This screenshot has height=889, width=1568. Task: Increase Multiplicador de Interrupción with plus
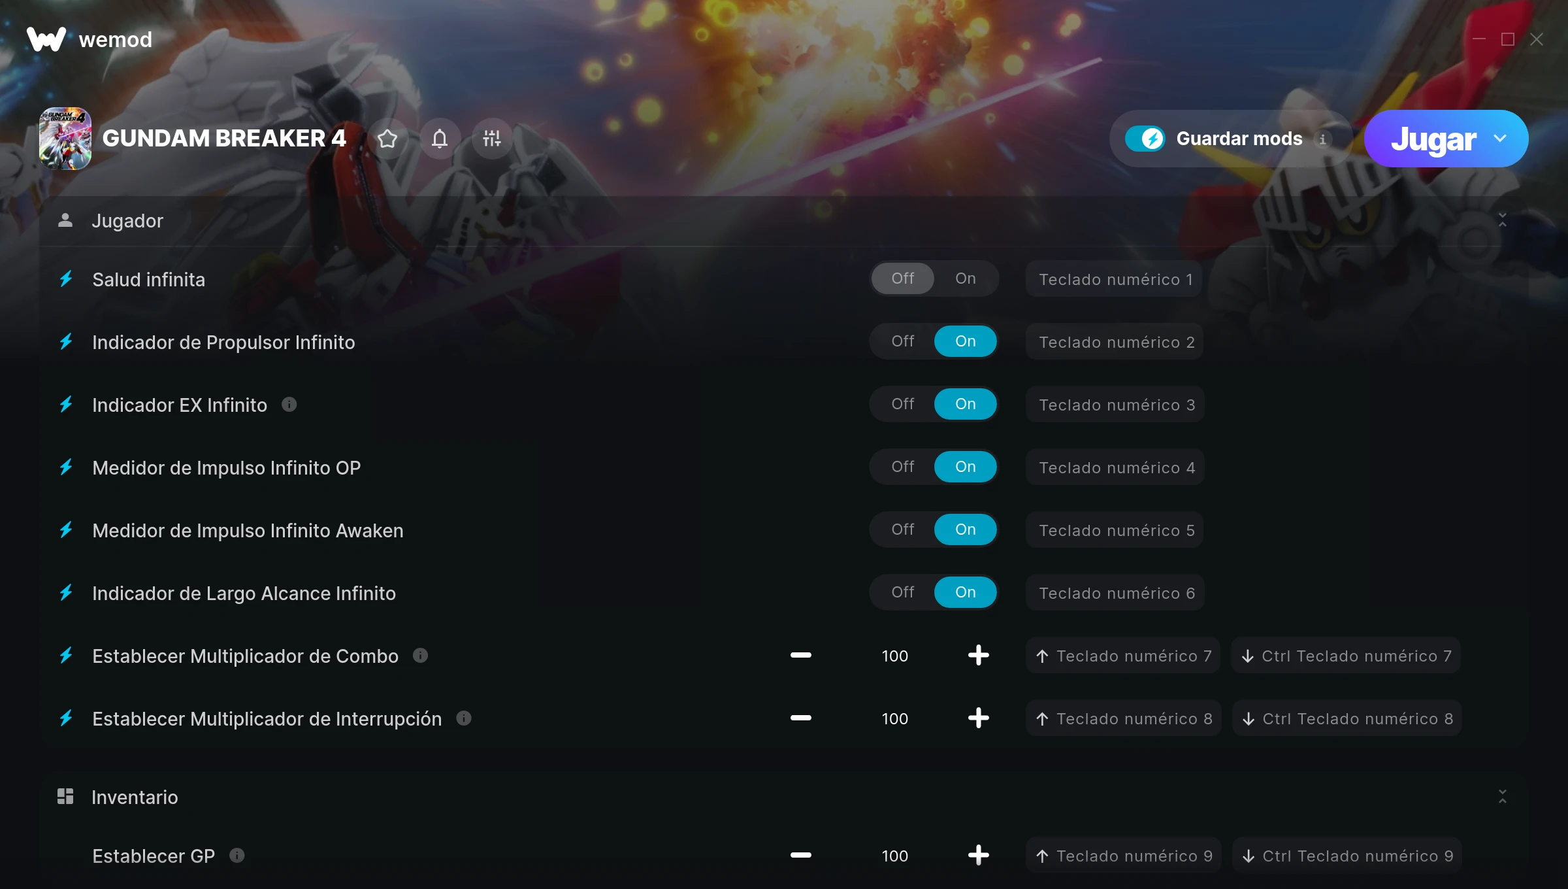pyautogui.click(x=978, y=718)
